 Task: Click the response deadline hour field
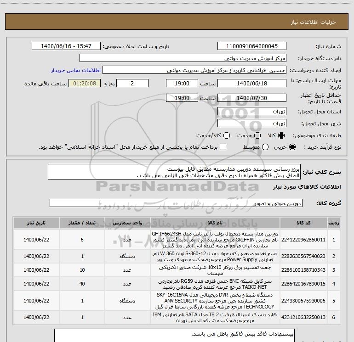[x=182, y=83]
